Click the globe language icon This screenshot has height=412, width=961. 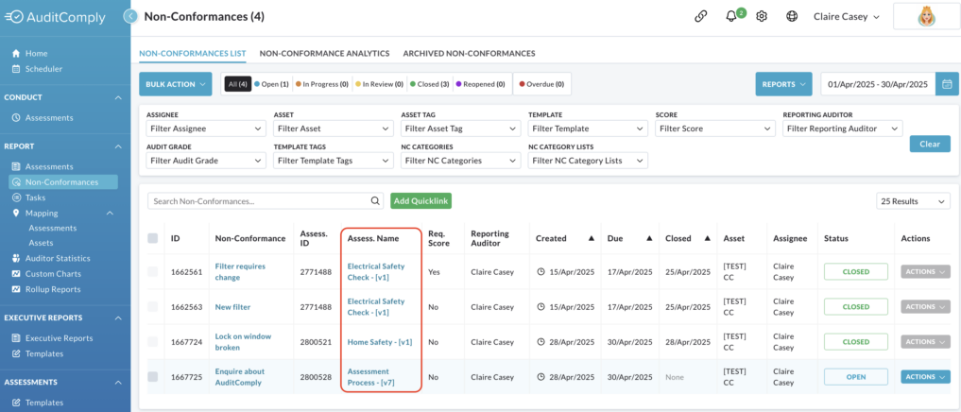click(x=792, y=17)
